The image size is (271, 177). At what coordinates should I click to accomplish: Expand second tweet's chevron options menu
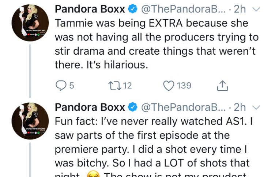pos(256,107)
